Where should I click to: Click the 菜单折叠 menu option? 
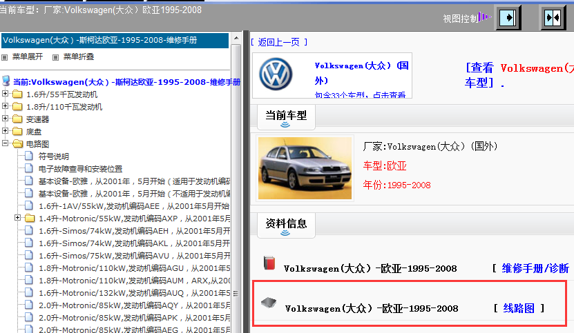(x=79, y=57)
